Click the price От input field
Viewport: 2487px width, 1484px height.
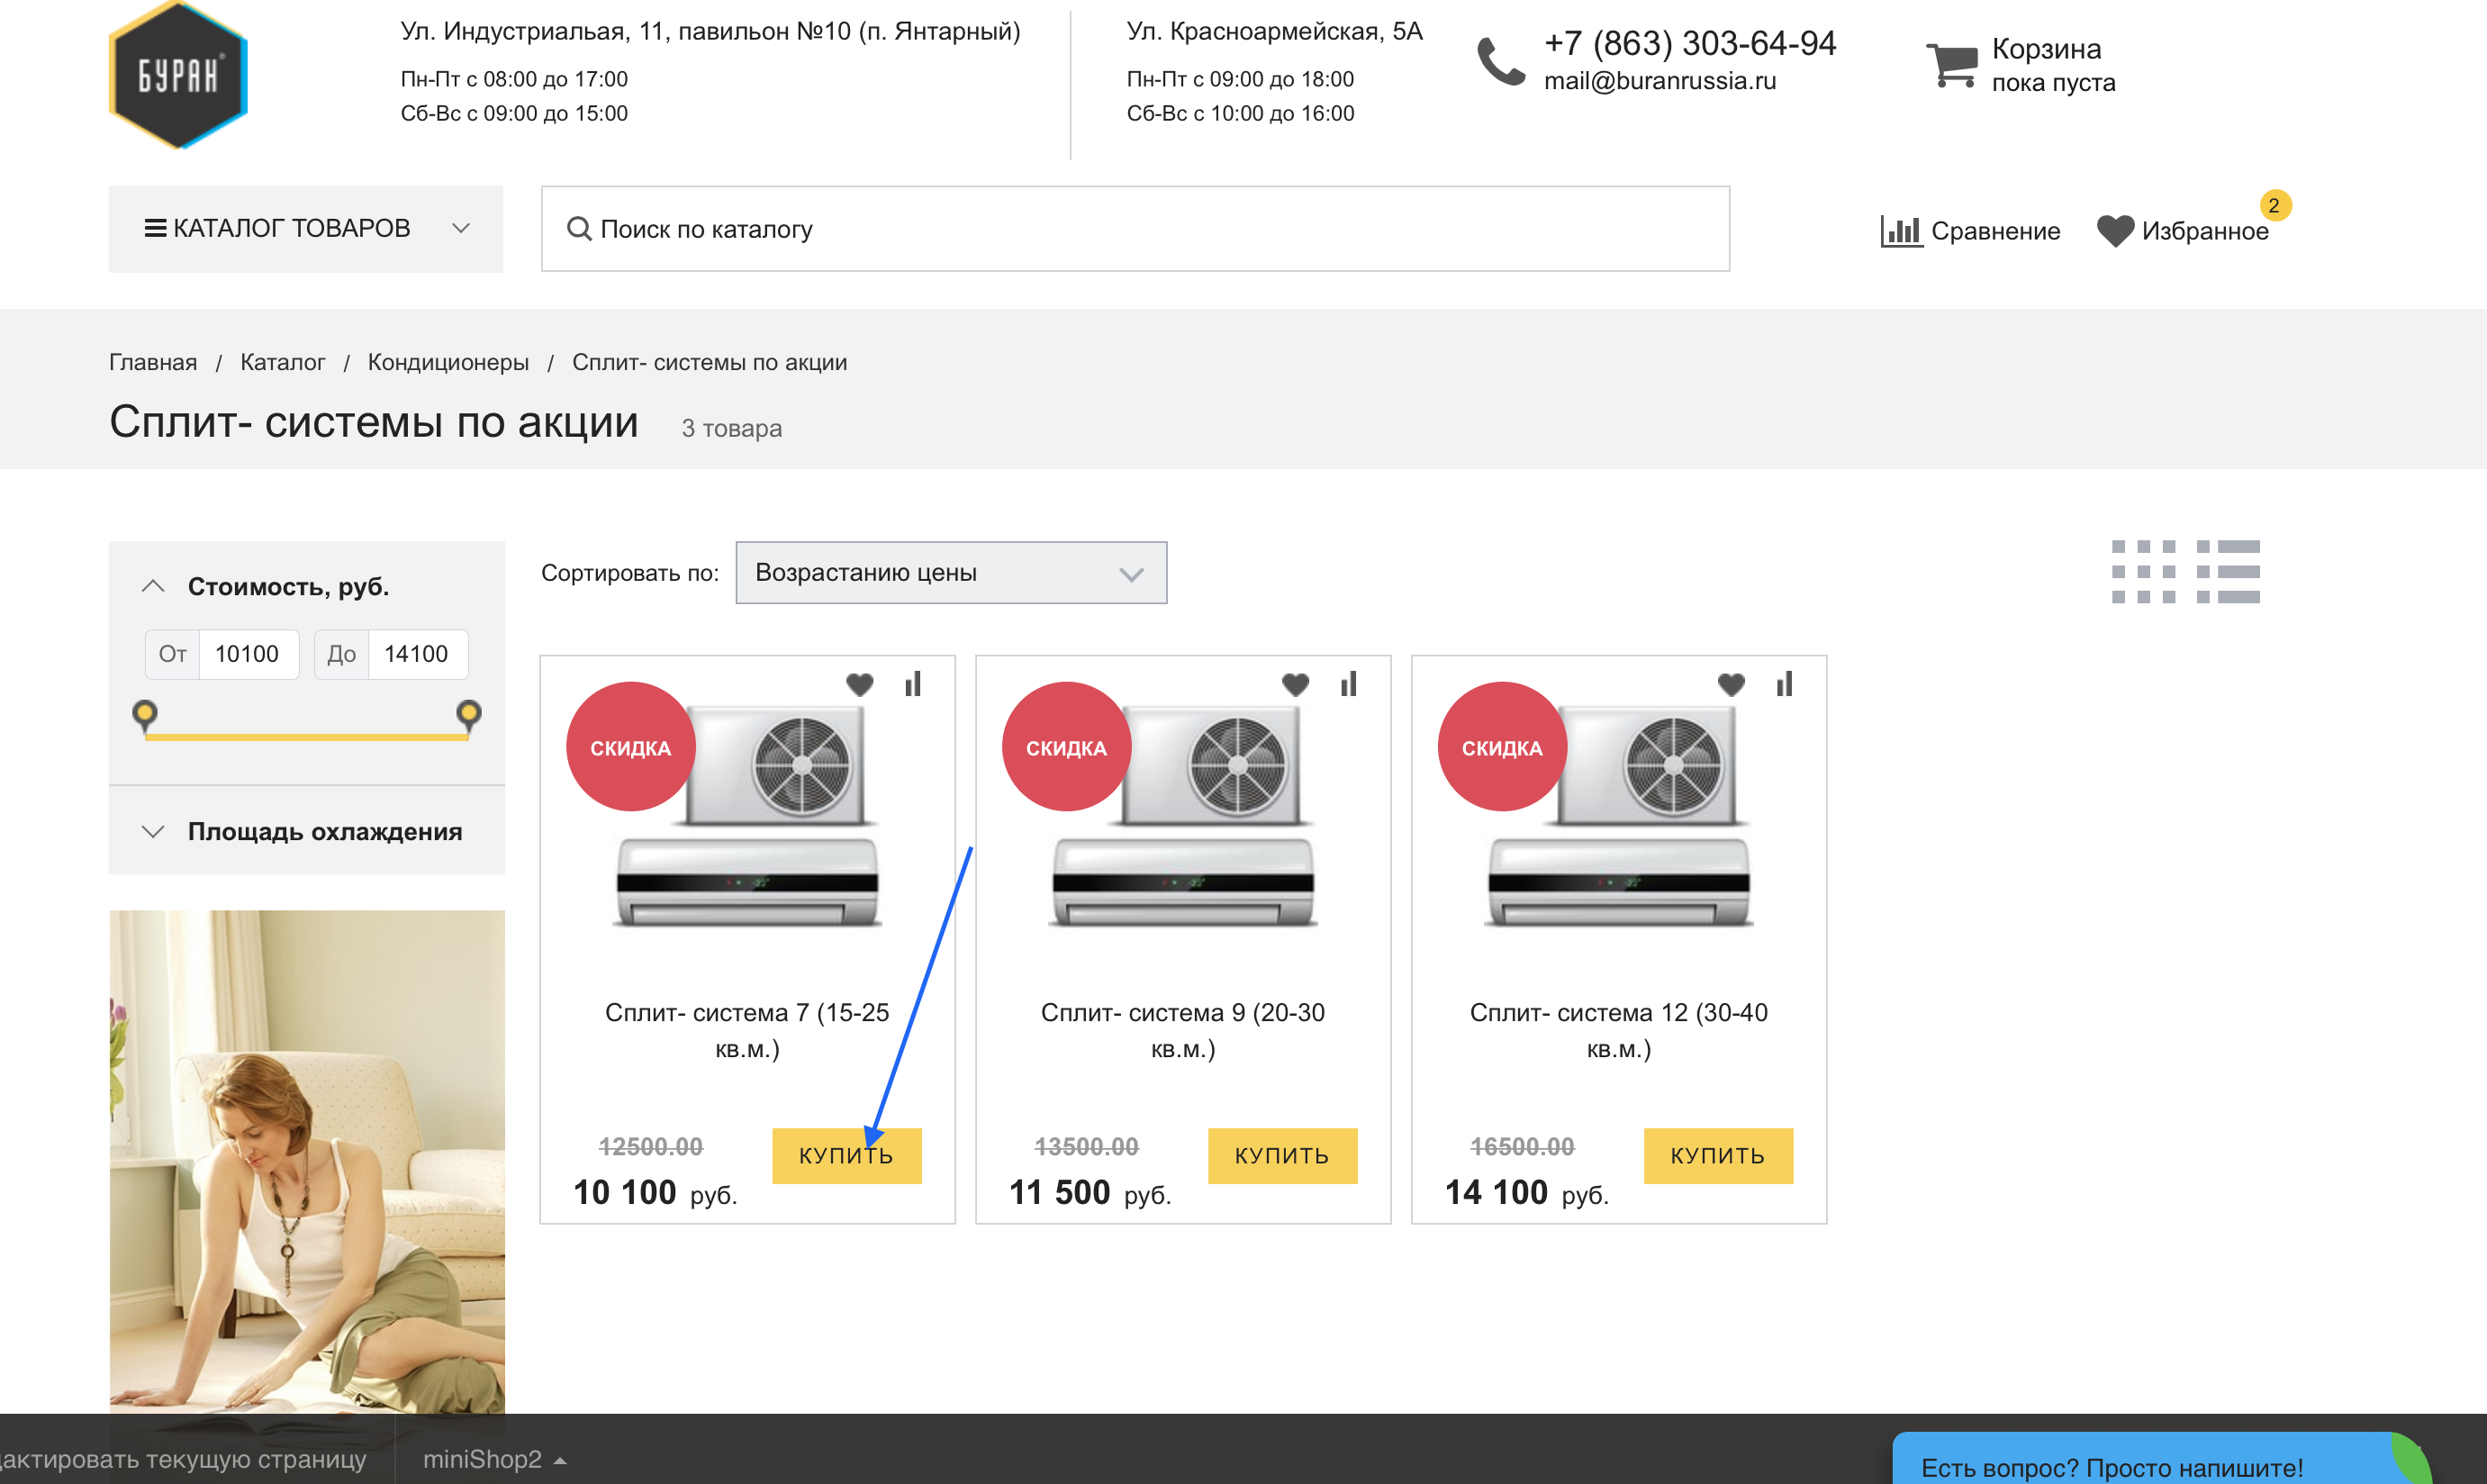pos(247,654)
